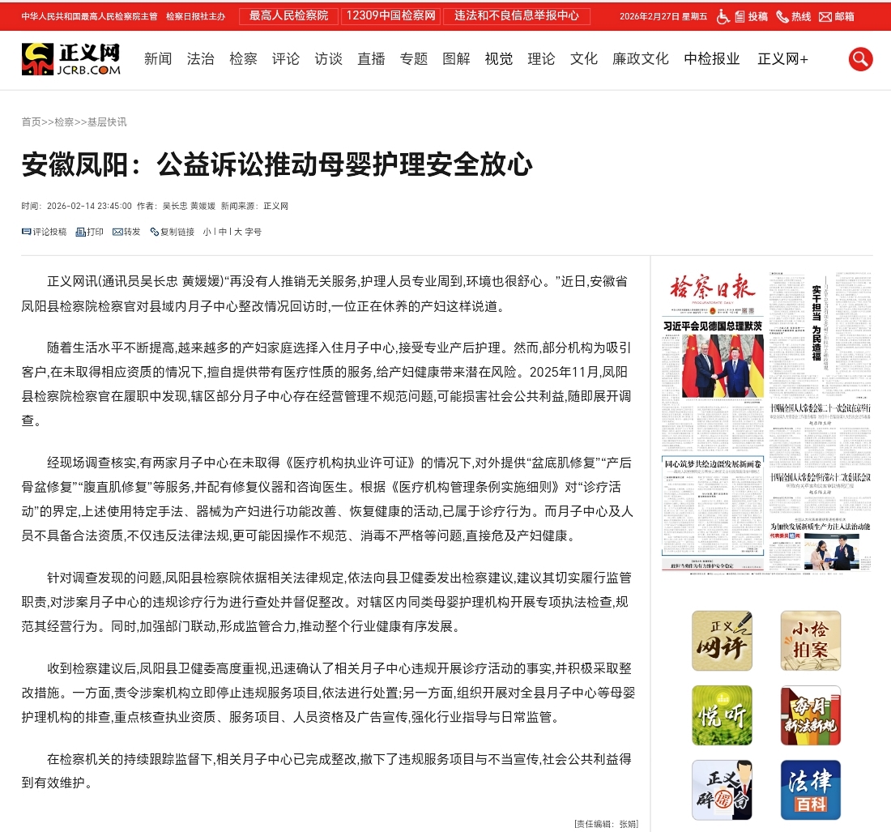Screen dimensions: 891x832
Task: Go to 首页 in the breadcrumb
Action: 32,122
